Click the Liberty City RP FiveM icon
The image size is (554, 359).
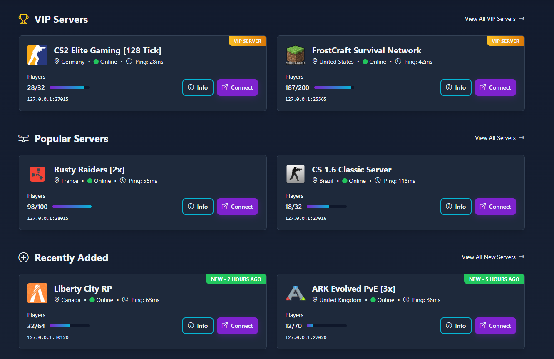pos(37,293)
